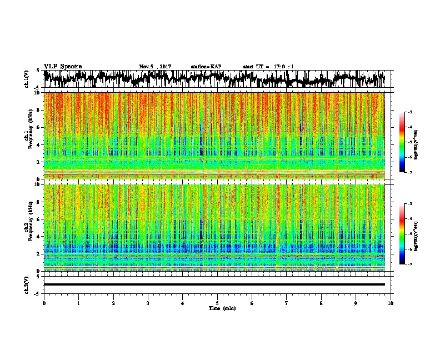The height and width of the screenshot is (340, 440).
Task: Click tick label "10" on Time axis
Action: tap(391, 303)
